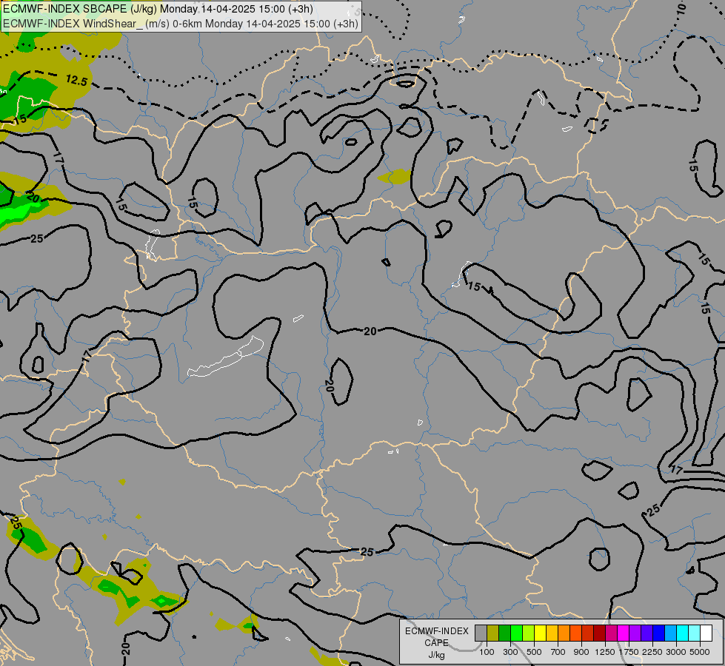
Task: Click the white swatch at the legend's end
Action: [706, 633]
